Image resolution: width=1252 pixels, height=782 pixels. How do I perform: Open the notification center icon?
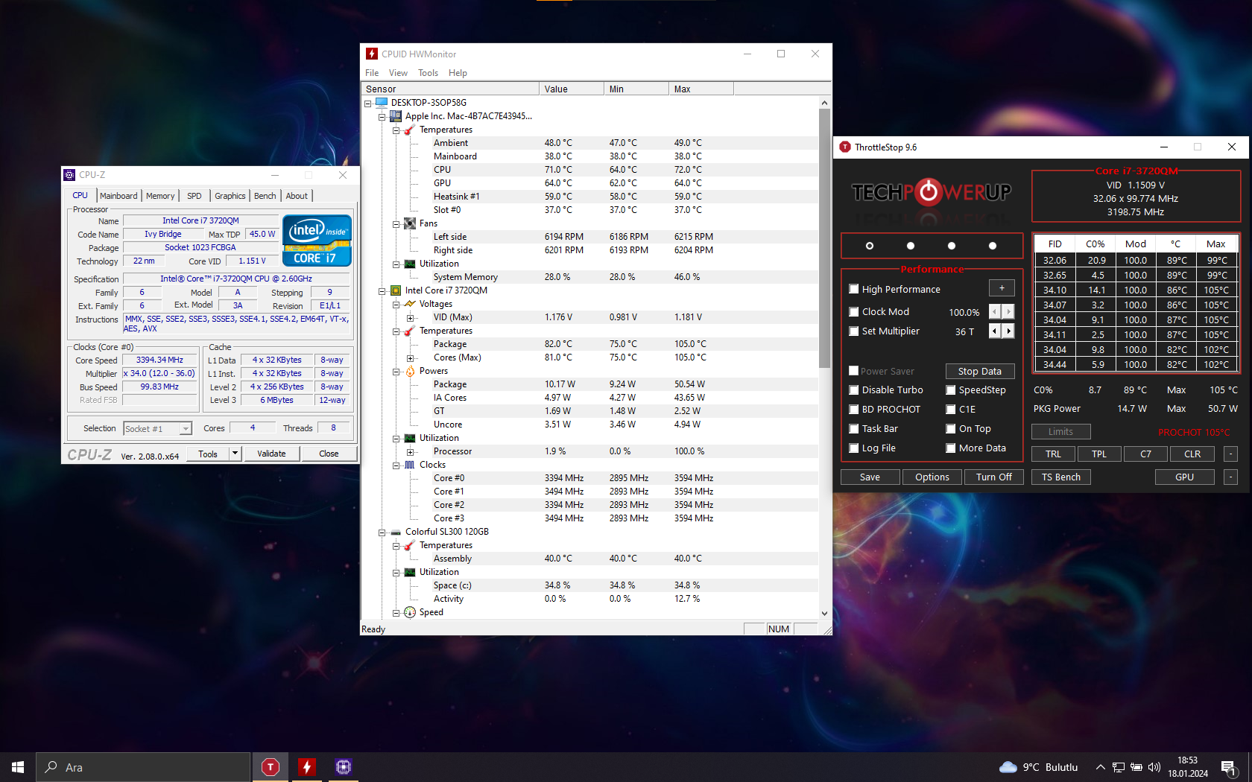point(1230,767)
